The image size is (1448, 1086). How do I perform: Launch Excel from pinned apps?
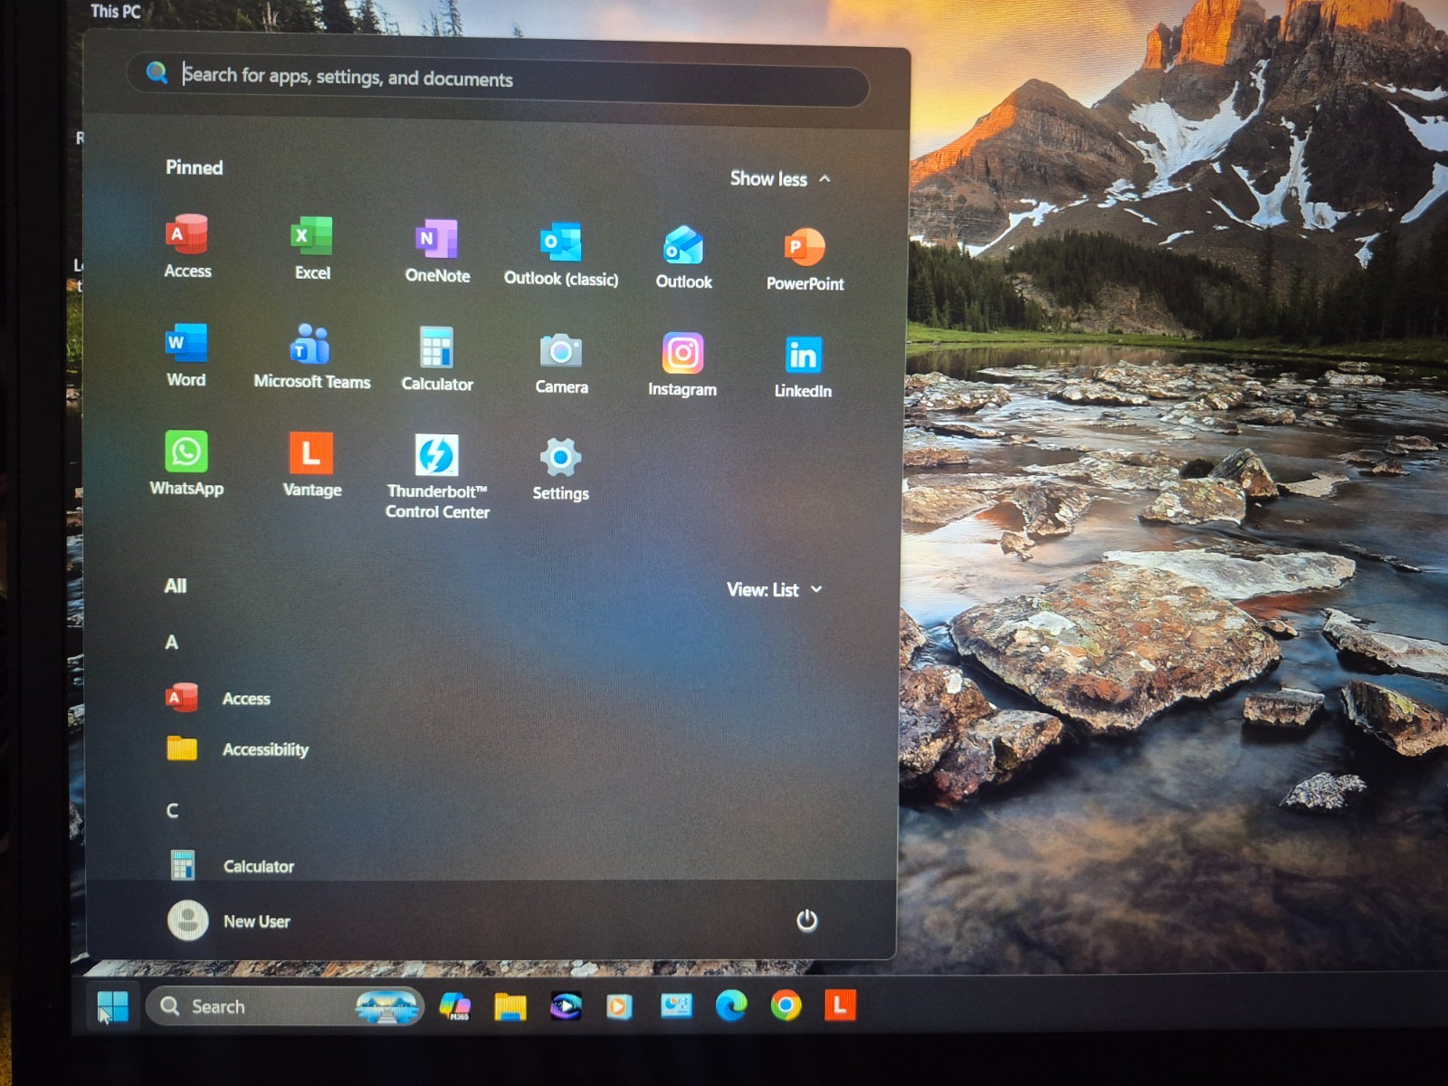311,248
